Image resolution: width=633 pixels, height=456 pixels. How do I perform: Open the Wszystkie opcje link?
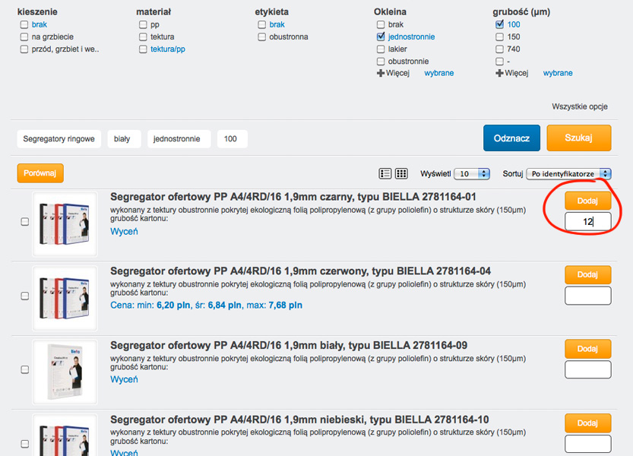580,106
